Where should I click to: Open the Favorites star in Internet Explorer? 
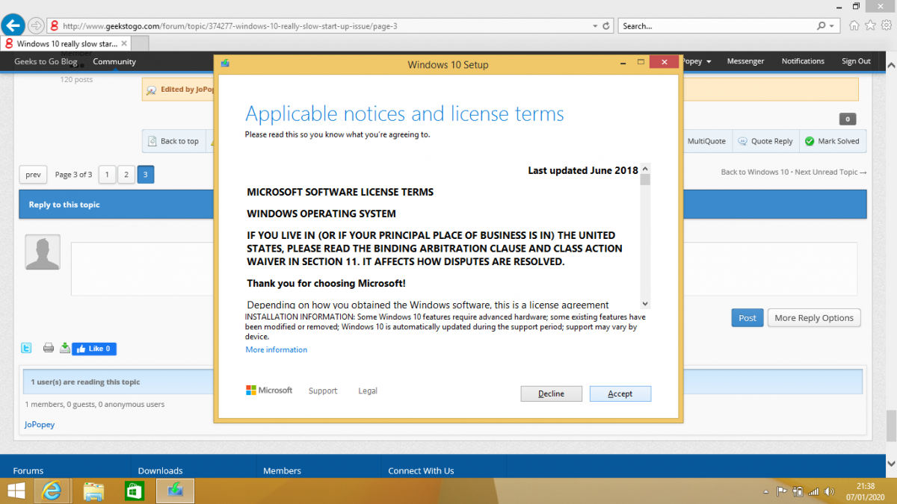pyautogui.click(x=870, y=25)
